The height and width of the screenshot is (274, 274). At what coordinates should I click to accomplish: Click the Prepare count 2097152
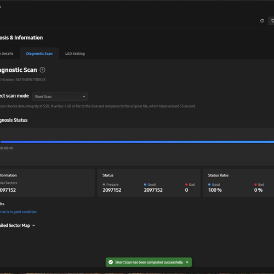coord(112,190)
